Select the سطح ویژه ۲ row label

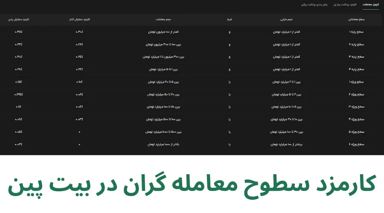pyautogui.click(x=356, y=94)
